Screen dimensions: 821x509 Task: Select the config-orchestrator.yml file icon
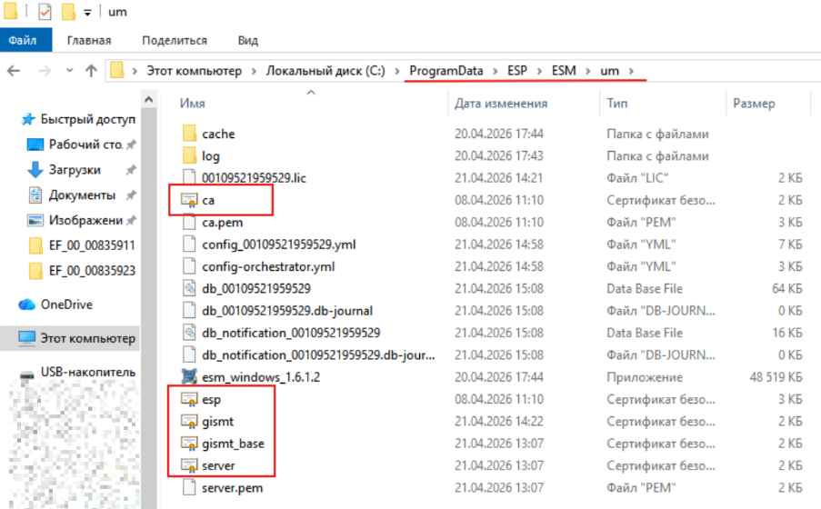click(x=189, y=266)
